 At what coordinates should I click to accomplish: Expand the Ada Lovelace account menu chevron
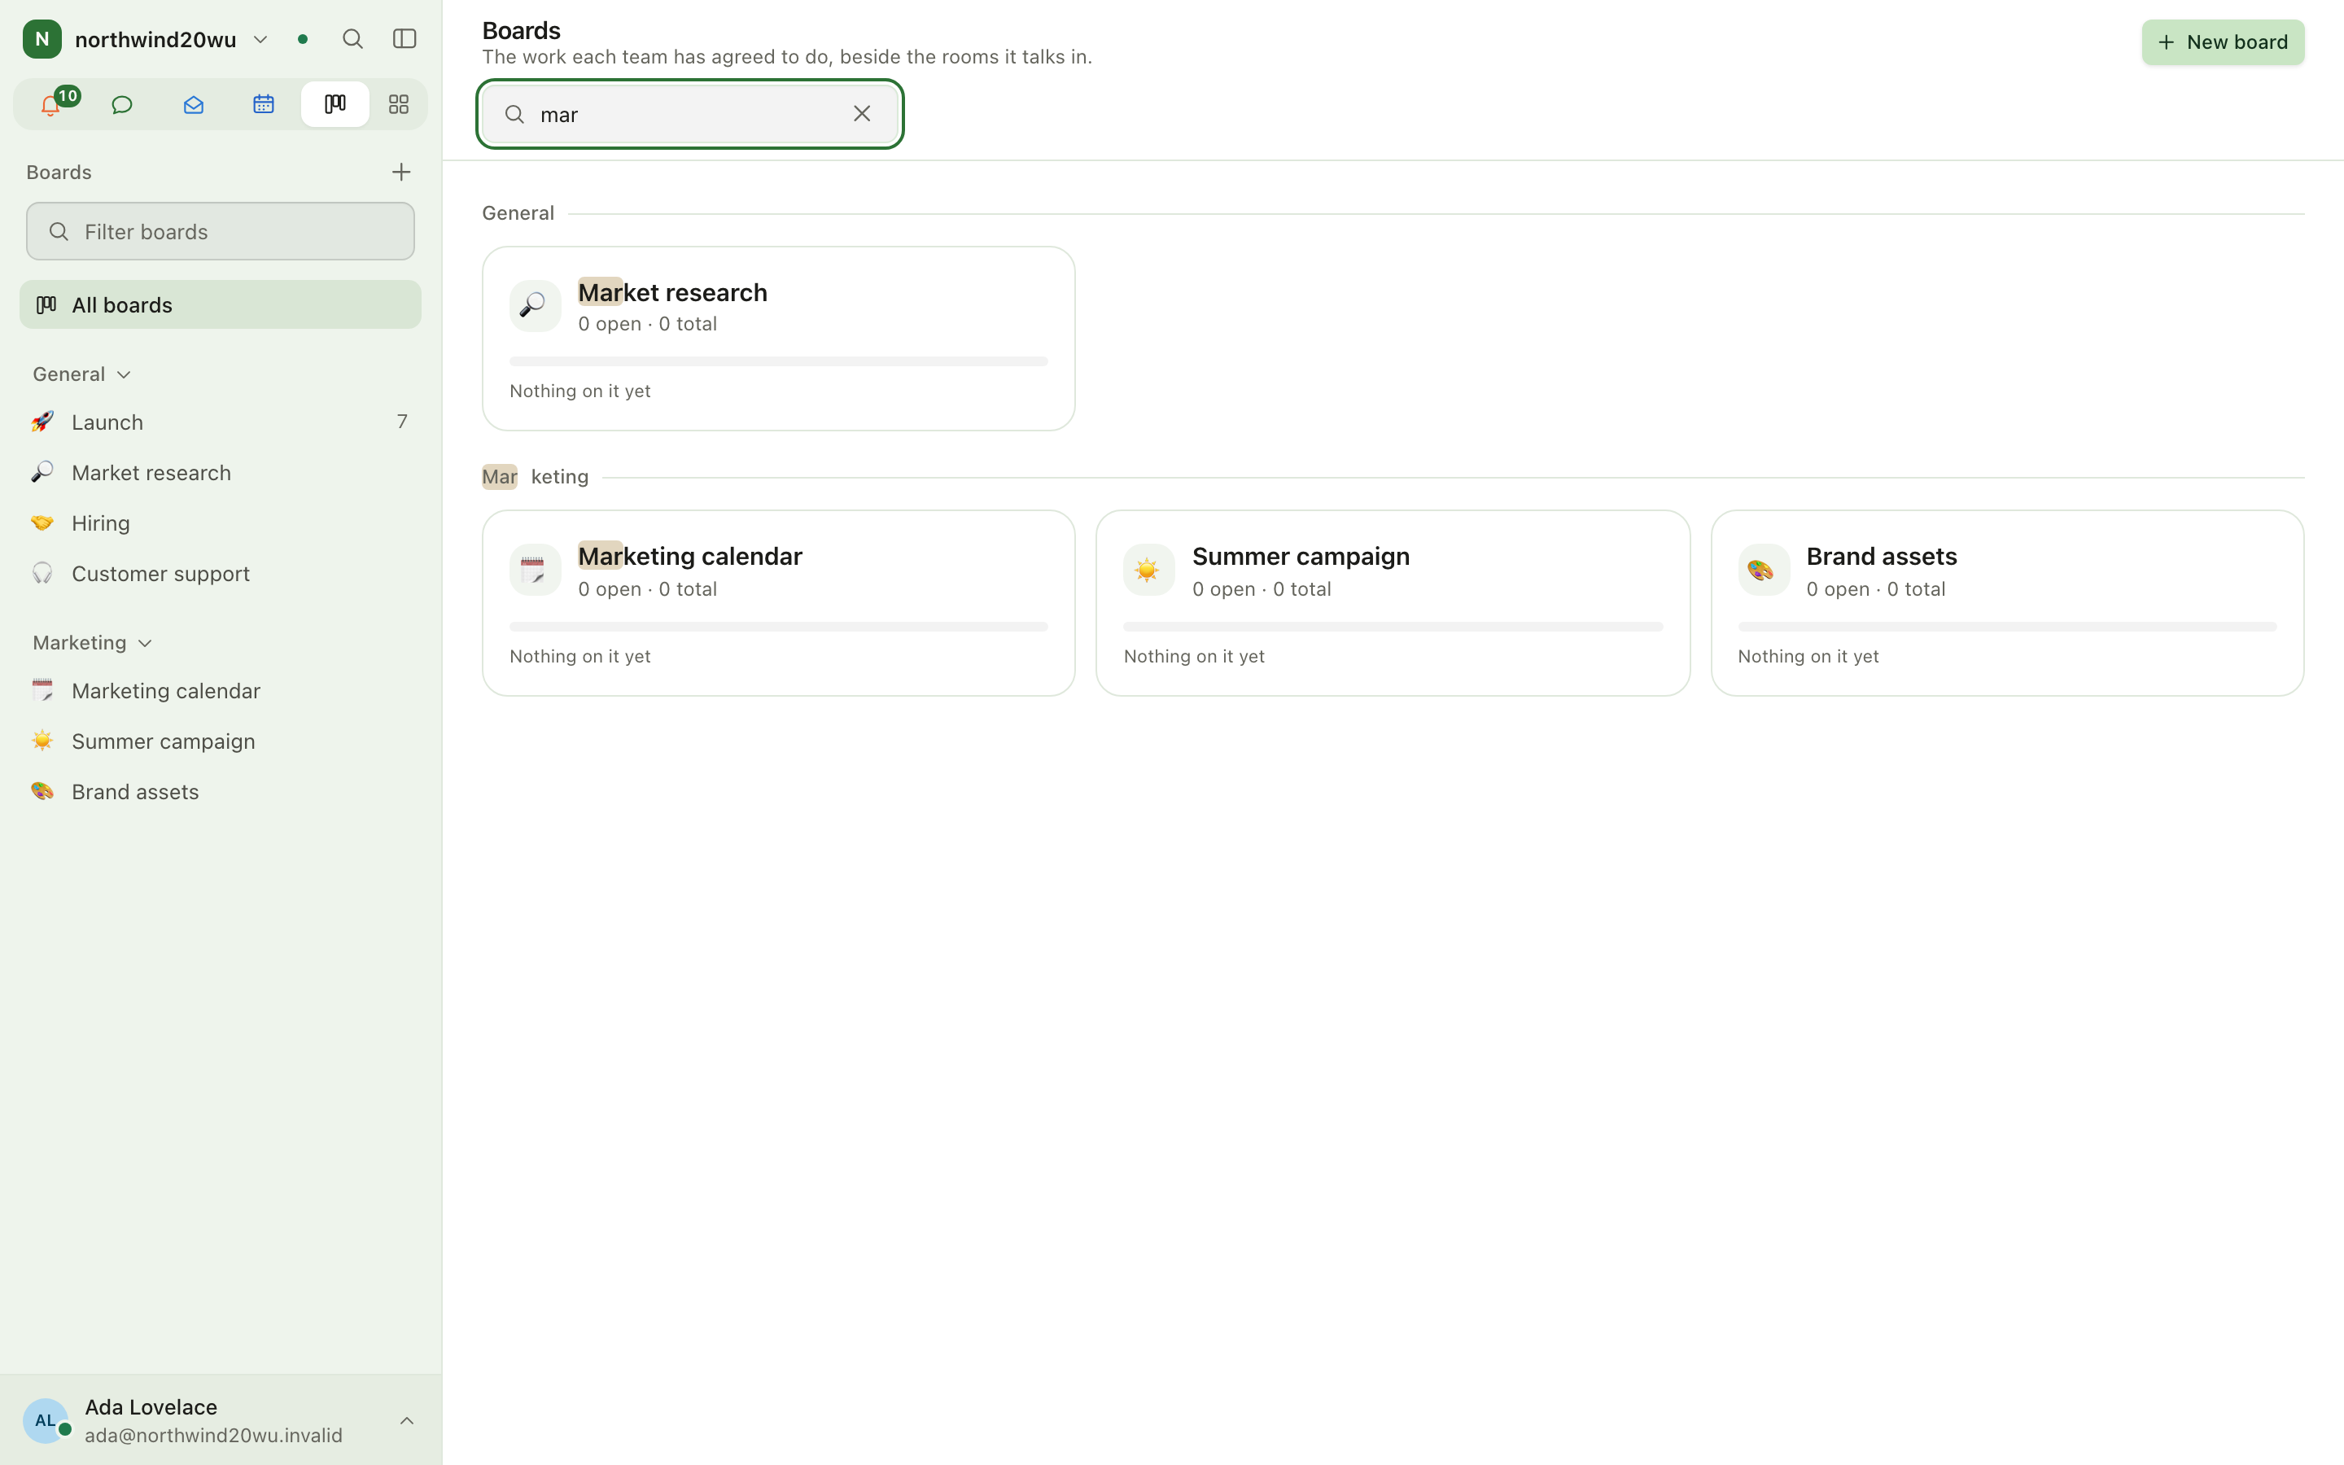click(407, 1420)
